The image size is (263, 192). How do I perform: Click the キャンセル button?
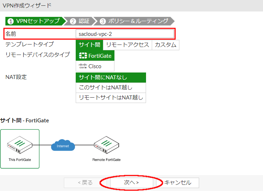[178, 183]
